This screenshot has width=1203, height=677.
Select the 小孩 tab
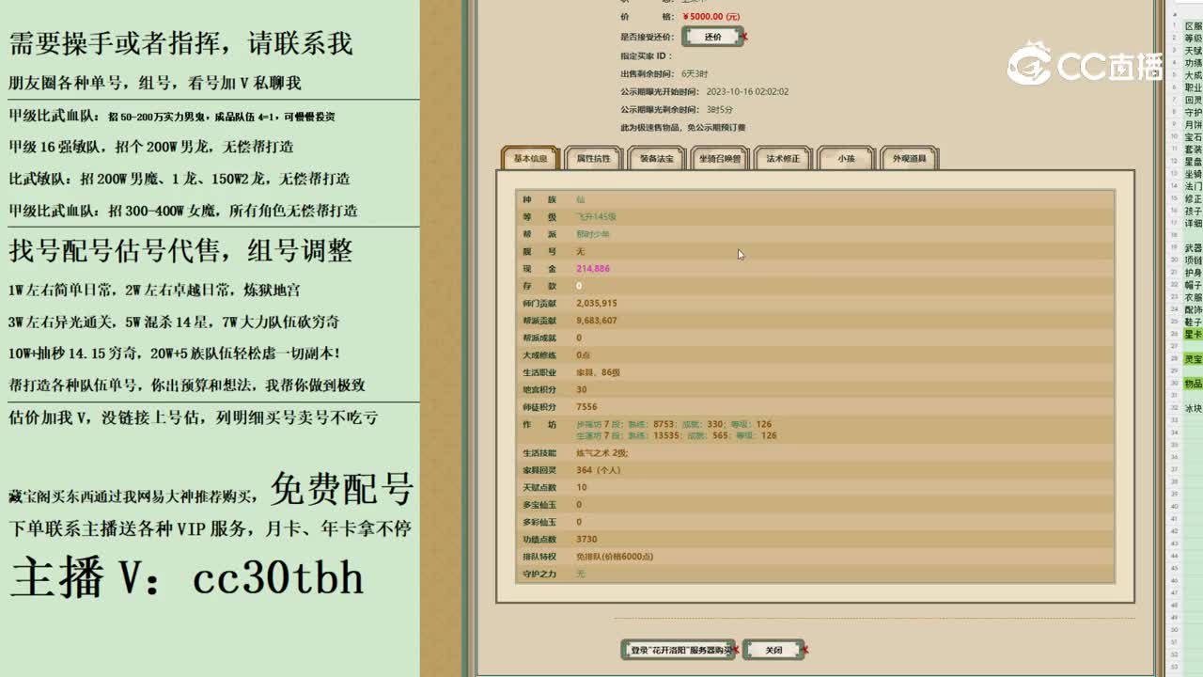tap(846, 159)
